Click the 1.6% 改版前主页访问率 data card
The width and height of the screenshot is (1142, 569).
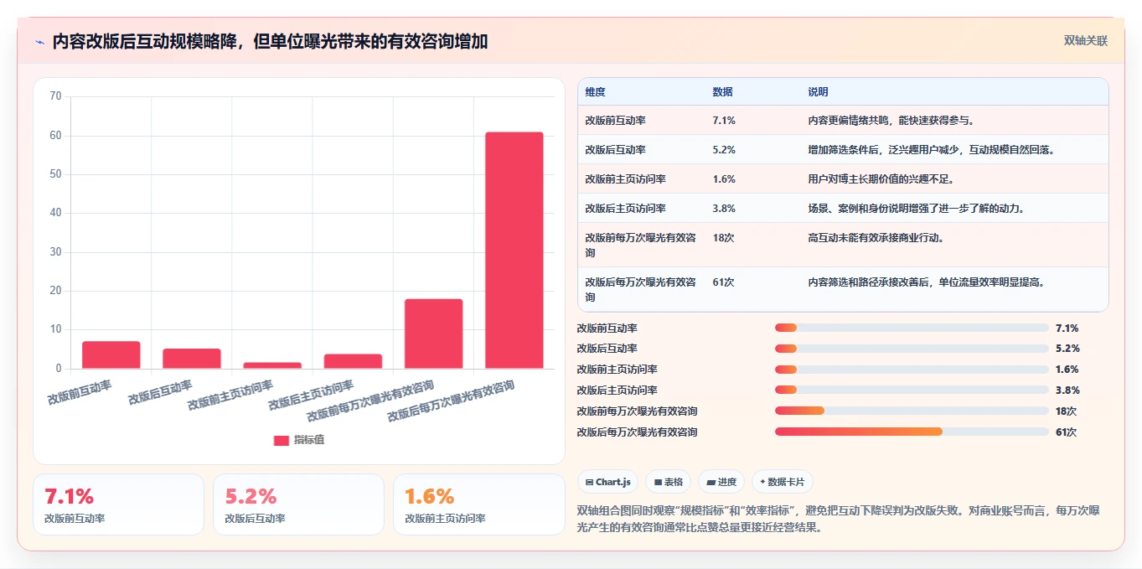(x=478, y=504)
